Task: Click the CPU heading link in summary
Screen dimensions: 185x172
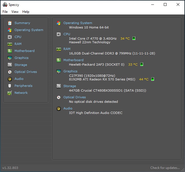Action: (67, 34)
